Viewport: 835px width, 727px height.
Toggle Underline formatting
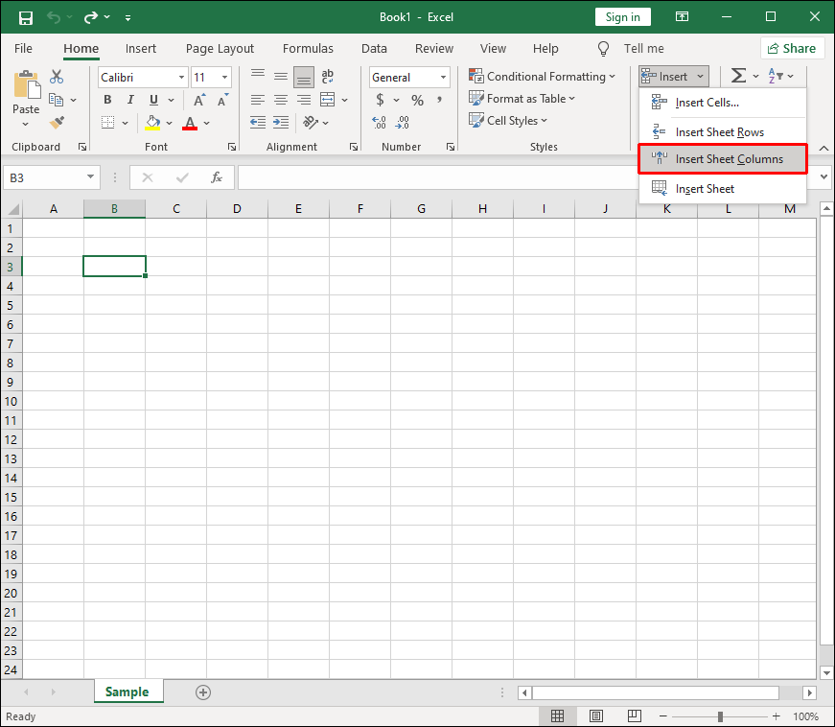153,100
